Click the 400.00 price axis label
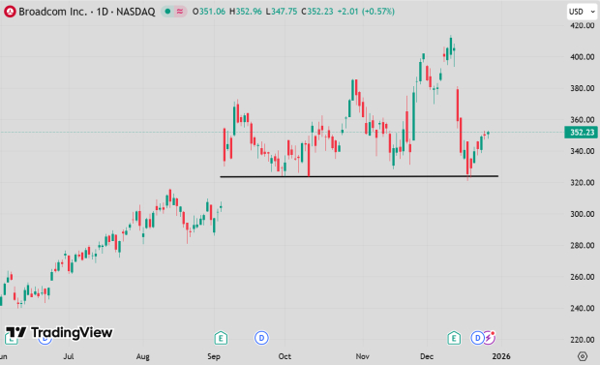Viewport: 600px width, 365px height. pyautogui.click(x=583, y=57)
